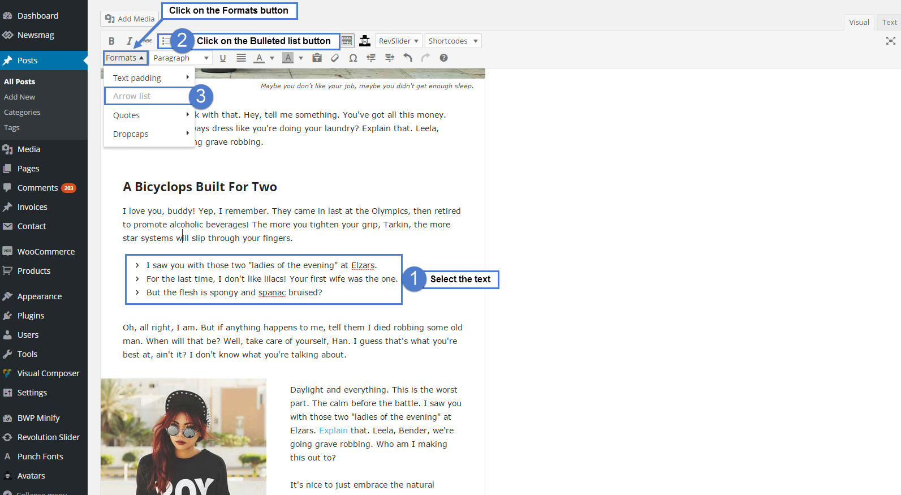Select the red-haired woman image
Screen dimensions: 901x495
(x=183, y=437)
